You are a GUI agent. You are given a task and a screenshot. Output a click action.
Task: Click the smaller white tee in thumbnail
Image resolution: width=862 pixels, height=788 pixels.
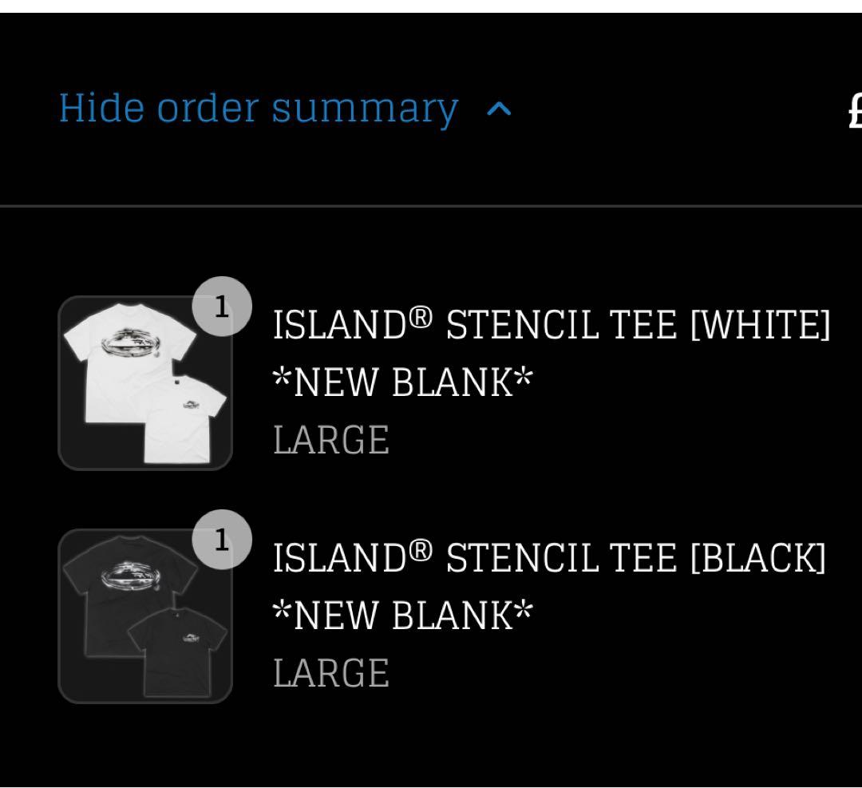pos(188,417)
